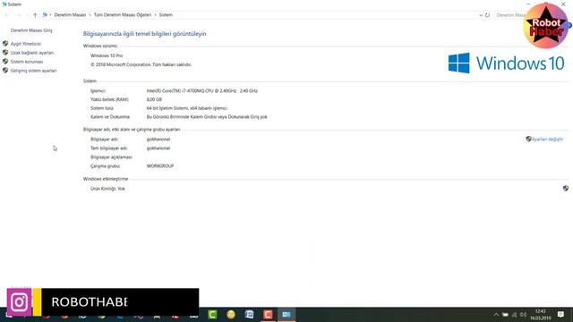The height and width of the screenshot is (322, 573).
Task: Open the red C recorder icon in taskbar
Action: (x=268, y=314)
